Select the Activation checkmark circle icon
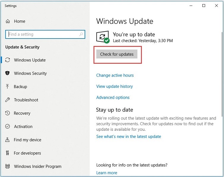Screen dimensions: 224x177 [8, 127]
